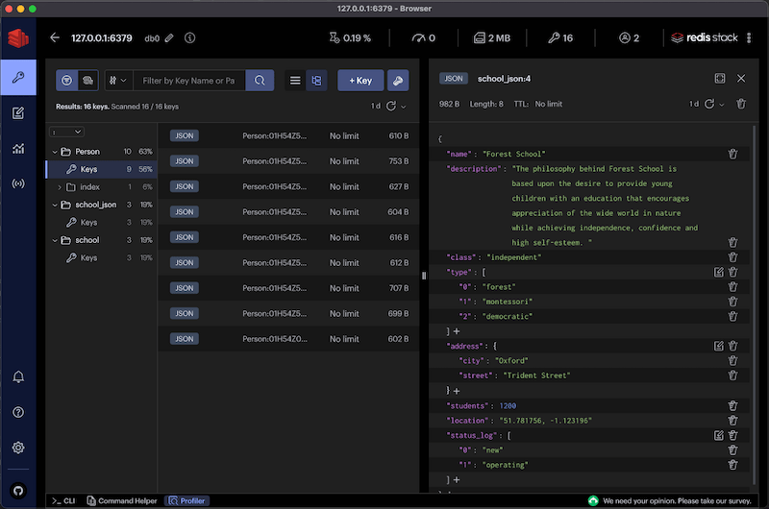
Task: Switch key browser to tree view
Action: click(x=315, y=81)
